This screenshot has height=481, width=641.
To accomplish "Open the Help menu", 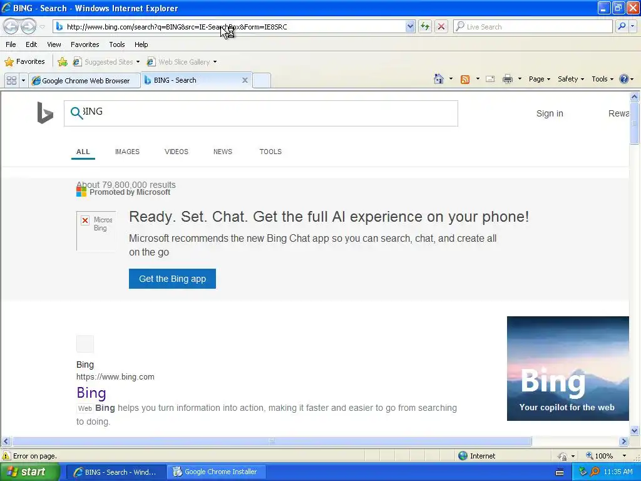I will tap(141, 44).
